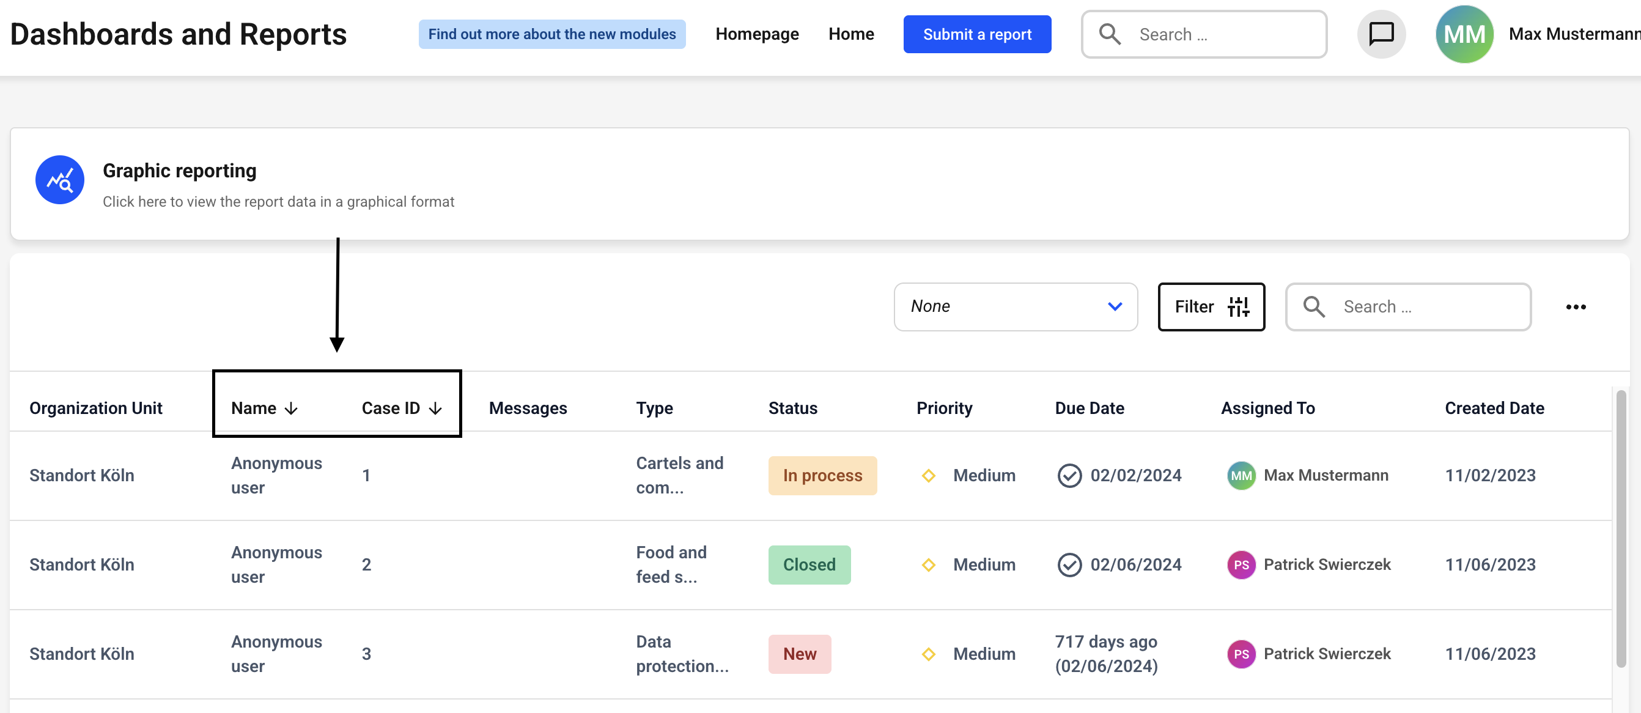Click the Graphic reporting chart icon

[x=60, y=180]
